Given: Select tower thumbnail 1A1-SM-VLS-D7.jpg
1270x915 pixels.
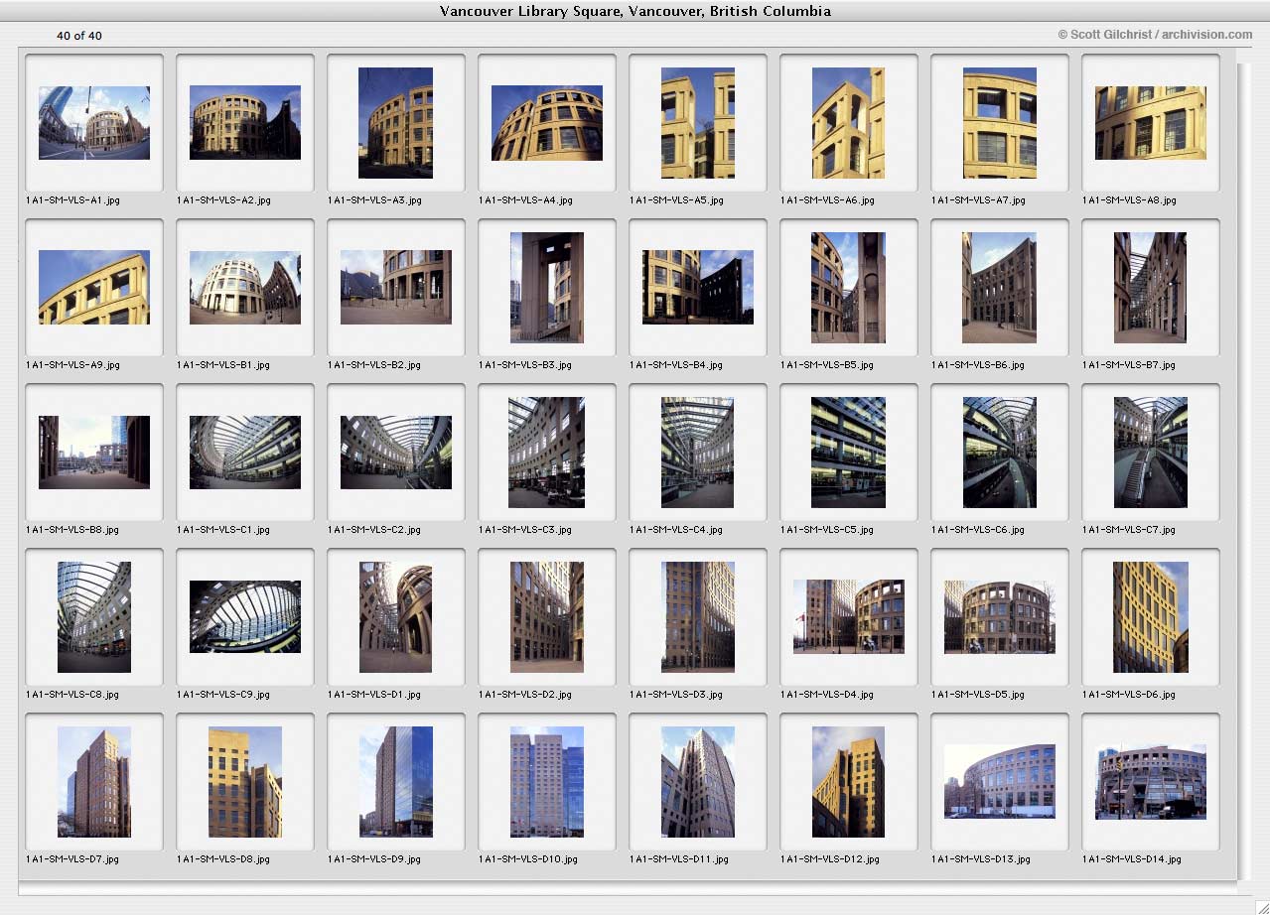Looking at the screenshot, I should click(x=94, y=782).
